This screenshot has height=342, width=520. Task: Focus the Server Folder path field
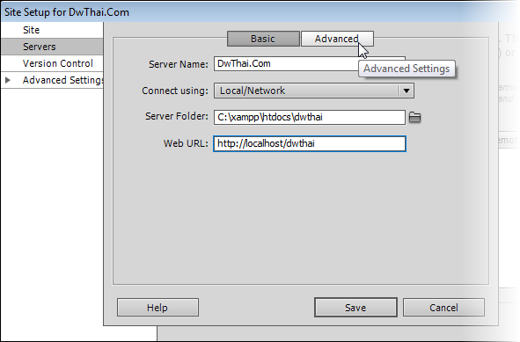click(310, 117)
